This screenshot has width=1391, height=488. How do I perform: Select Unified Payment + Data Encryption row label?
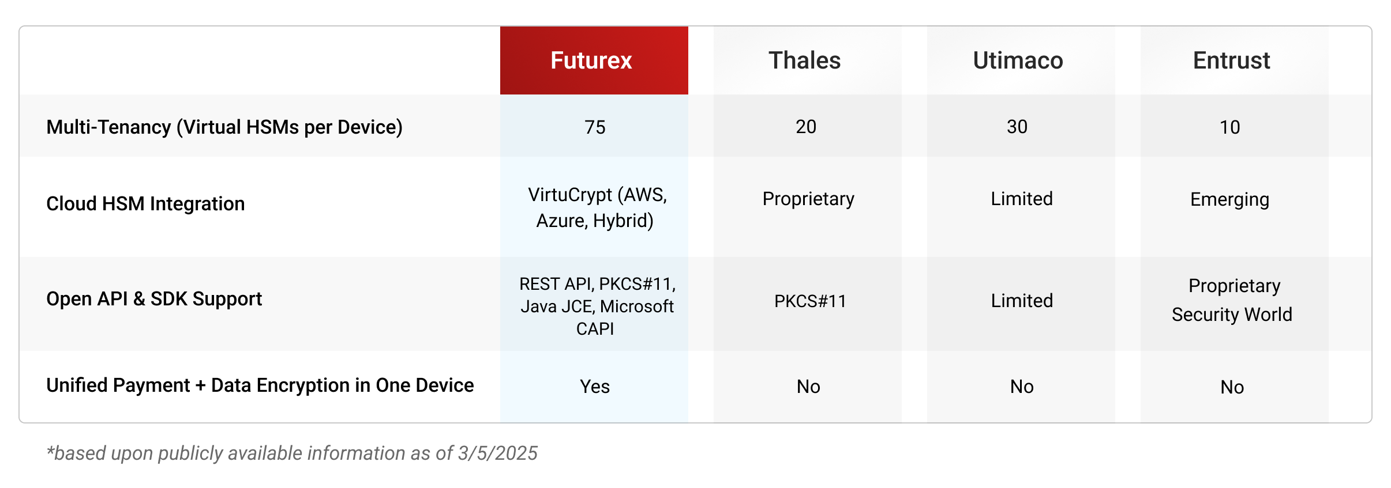[x=260, y=385]
